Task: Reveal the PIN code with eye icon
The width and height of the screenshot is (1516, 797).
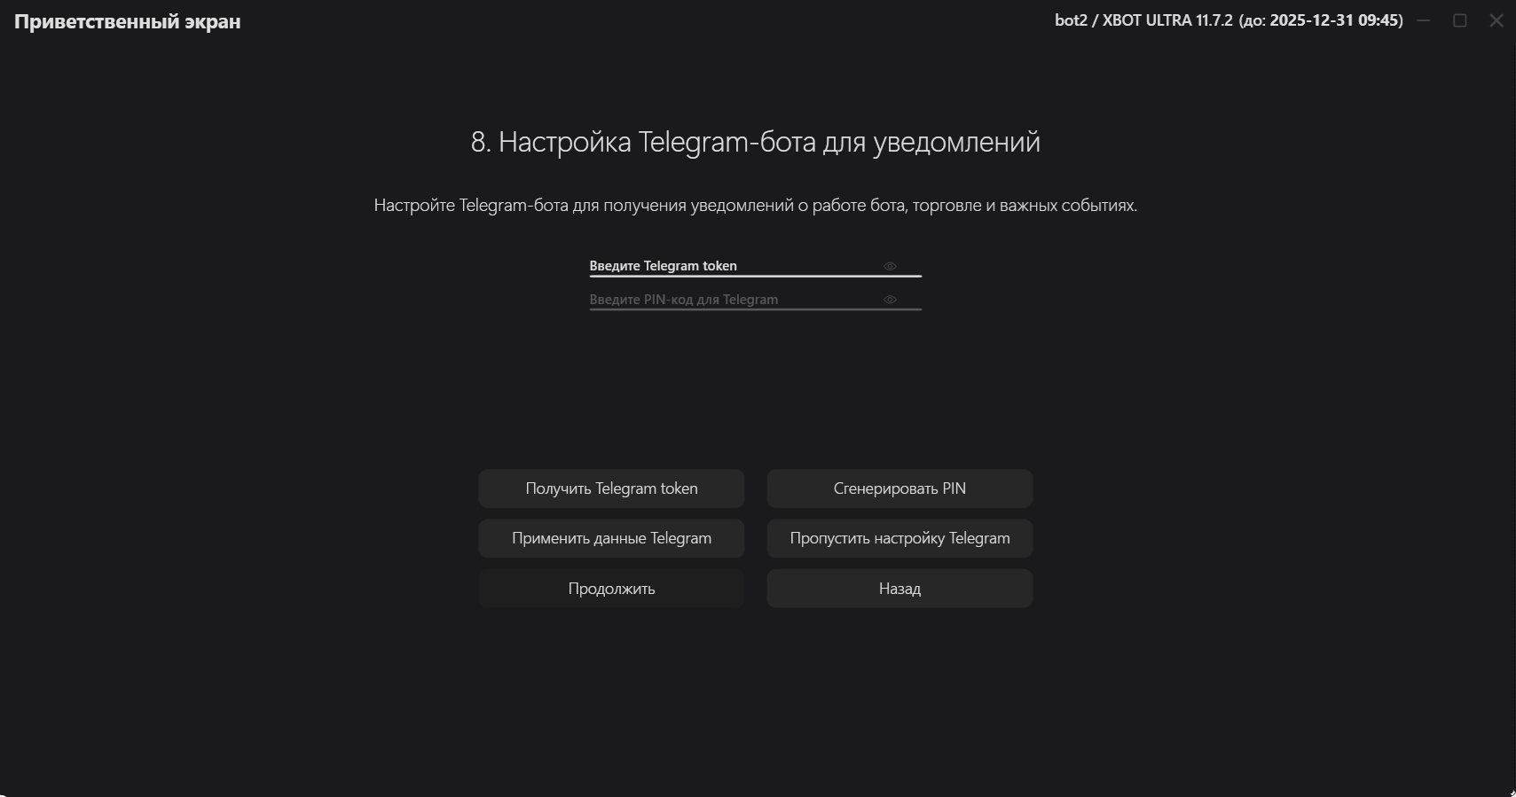Action: pyautogui.click(x=890, y=300)
